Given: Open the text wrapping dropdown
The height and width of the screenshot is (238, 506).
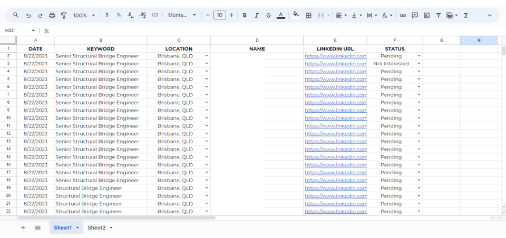Looking at the screenshot, I should (372, 15).
